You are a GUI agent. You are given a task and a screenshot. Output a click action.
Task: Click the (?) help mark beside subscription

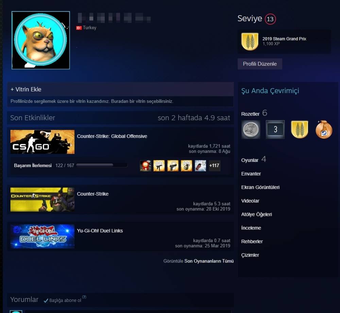click(x=84, y=297)
